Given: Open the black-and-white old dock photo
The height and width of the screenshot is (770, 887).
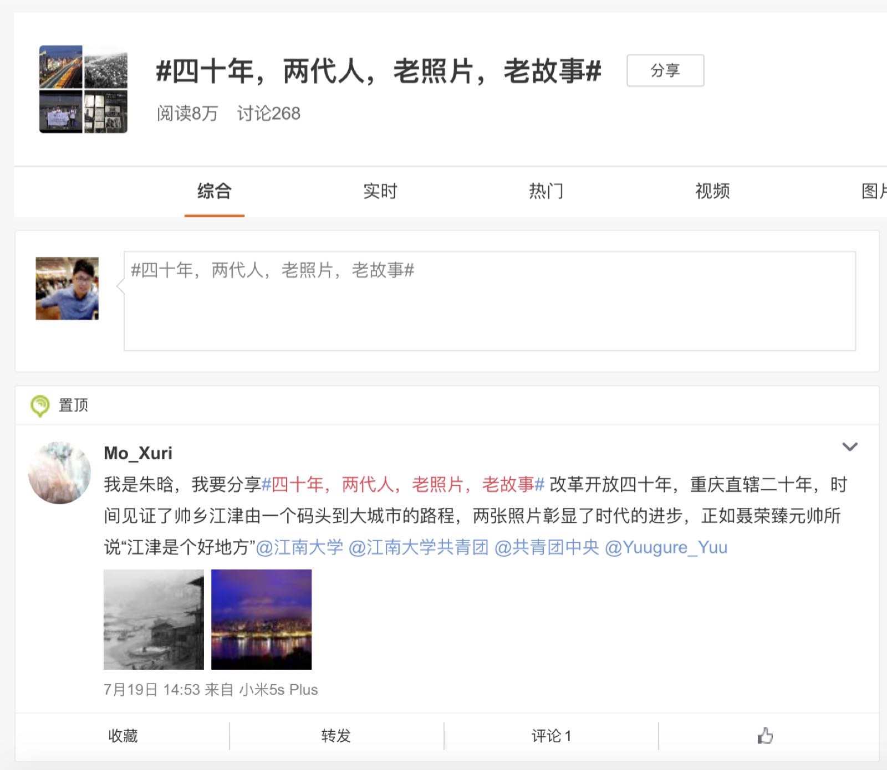Looking at the screenshot, I should (x=154, y=619).
